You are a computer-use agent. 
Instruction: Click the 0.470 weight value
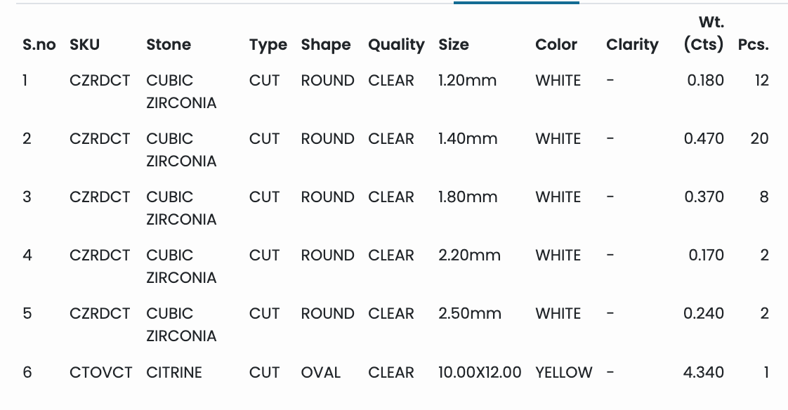704,138
